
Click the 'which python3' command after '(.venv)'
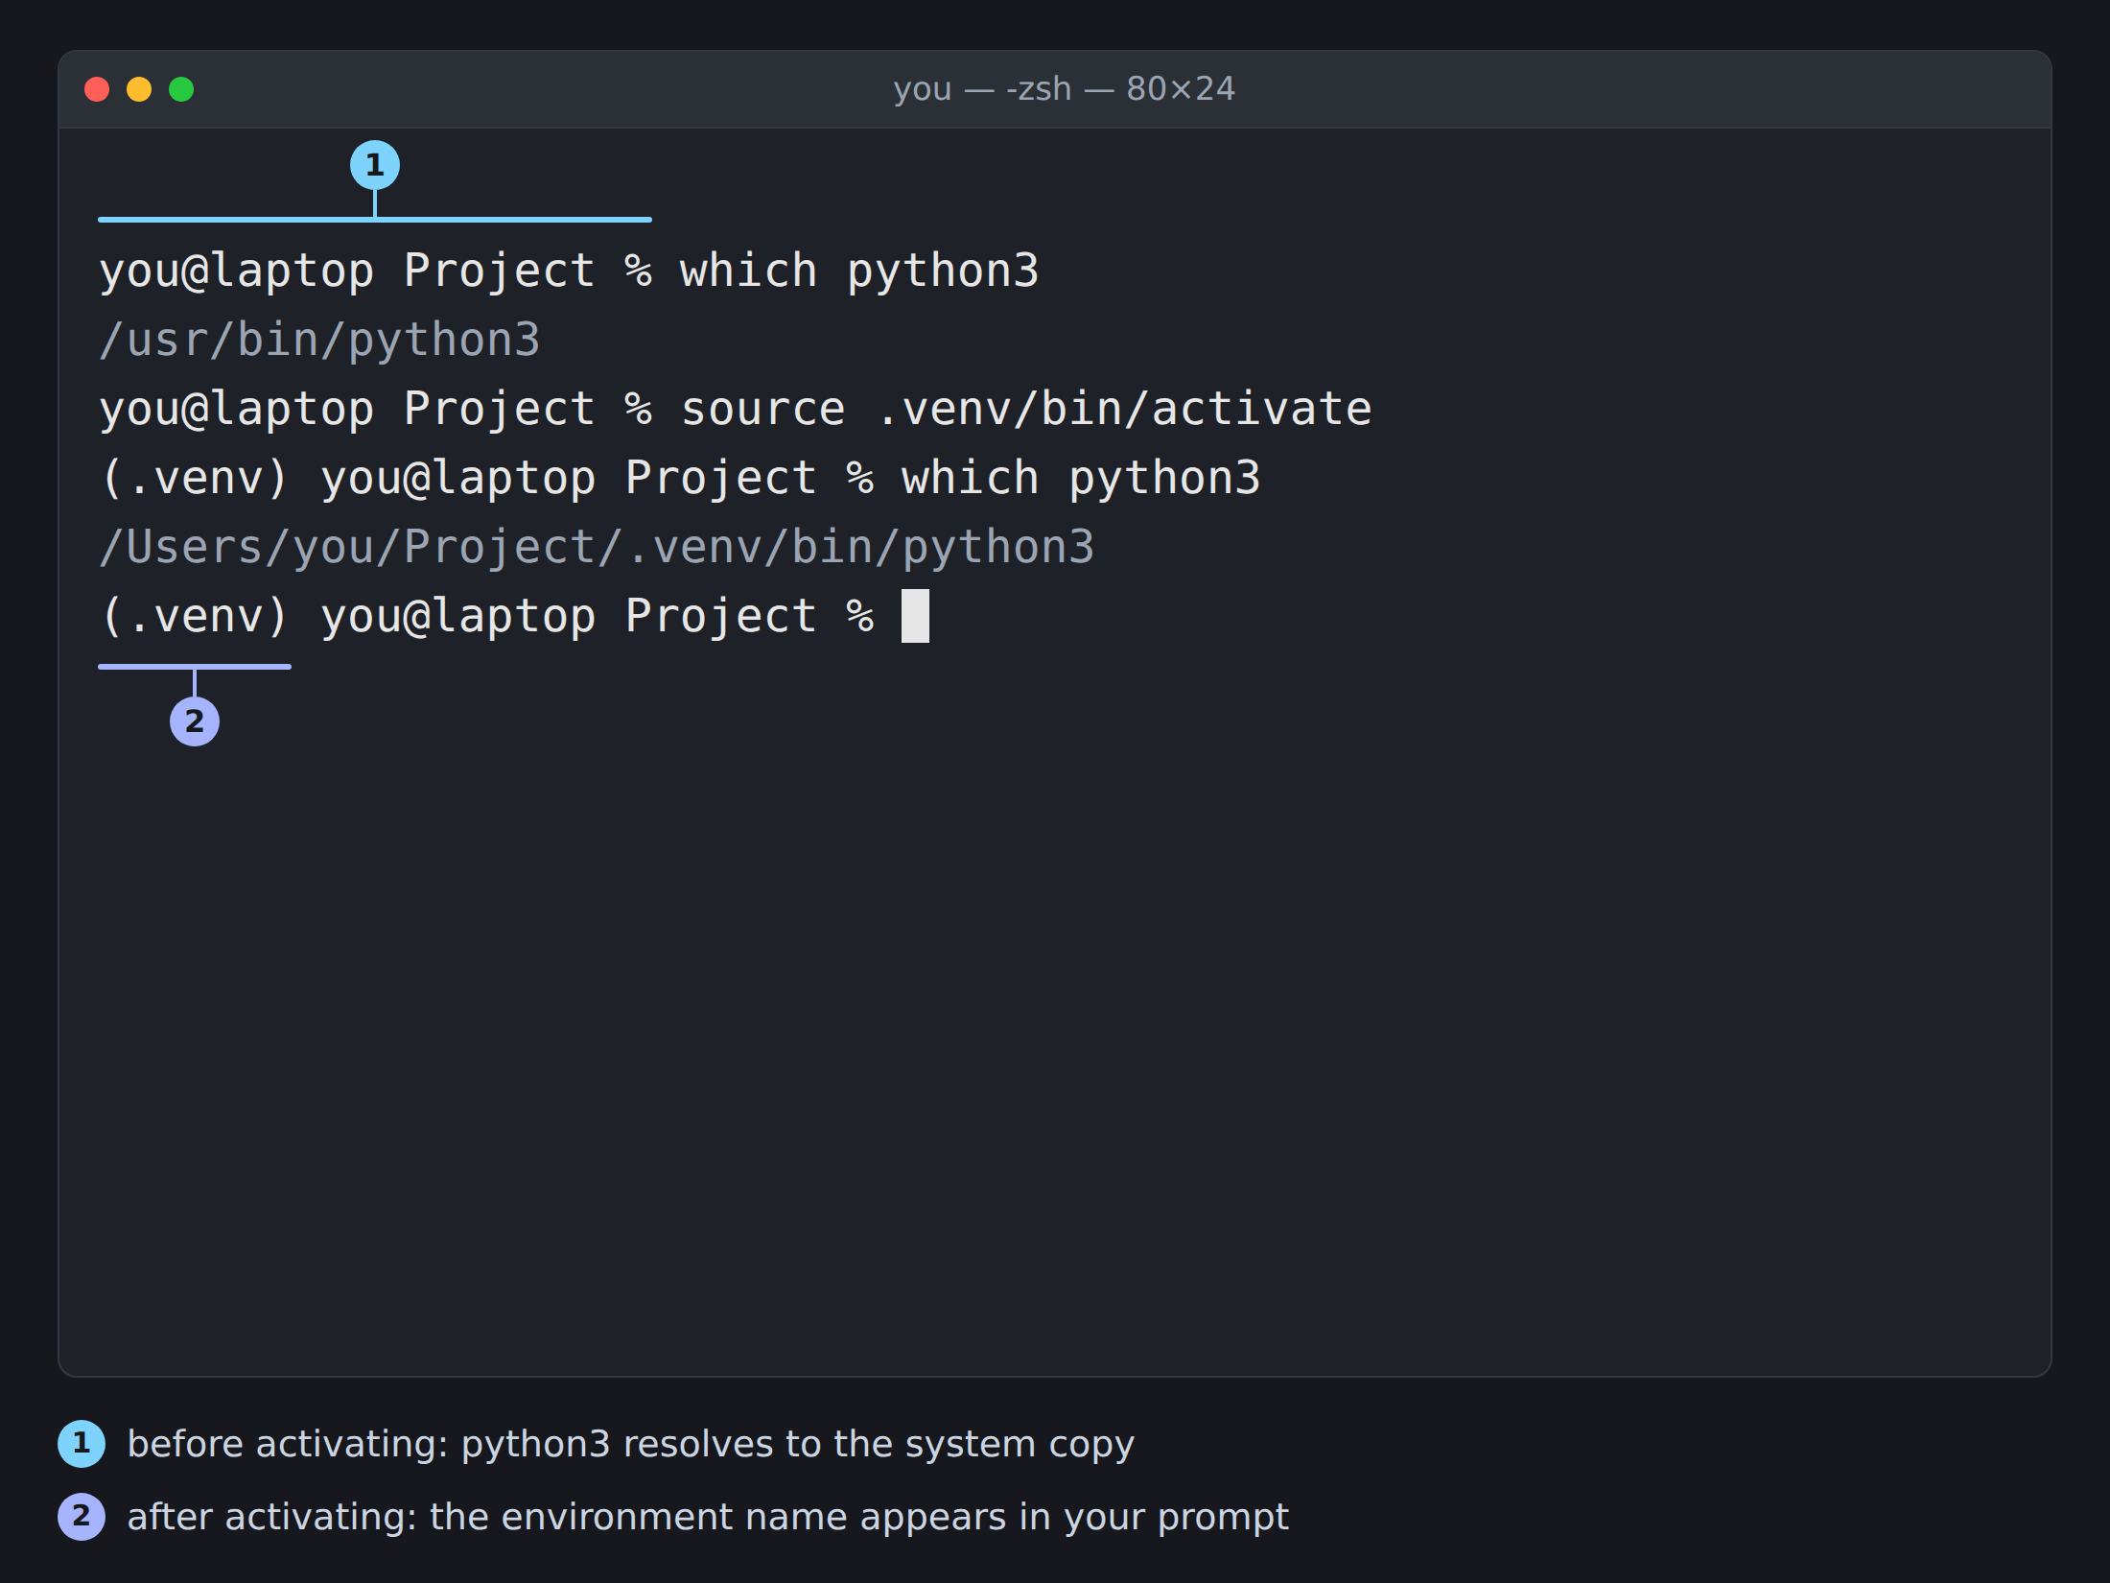click(x=1081, y=479)
